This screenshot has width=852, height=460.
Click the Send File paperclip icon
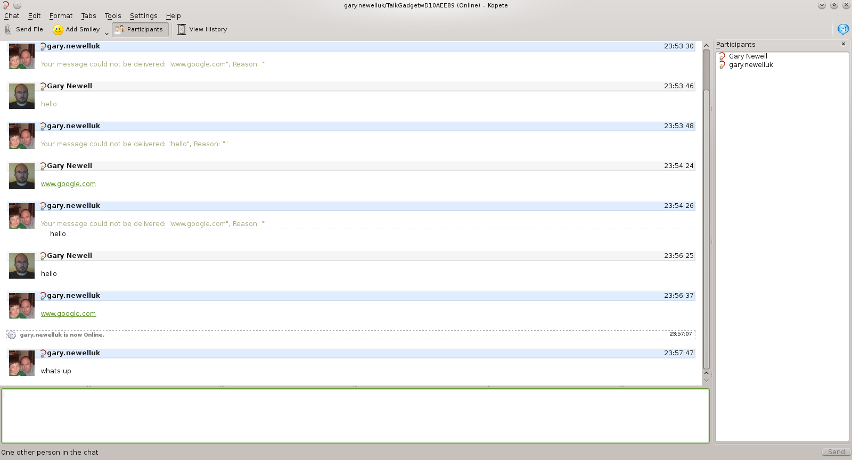(x=8, y=30)
